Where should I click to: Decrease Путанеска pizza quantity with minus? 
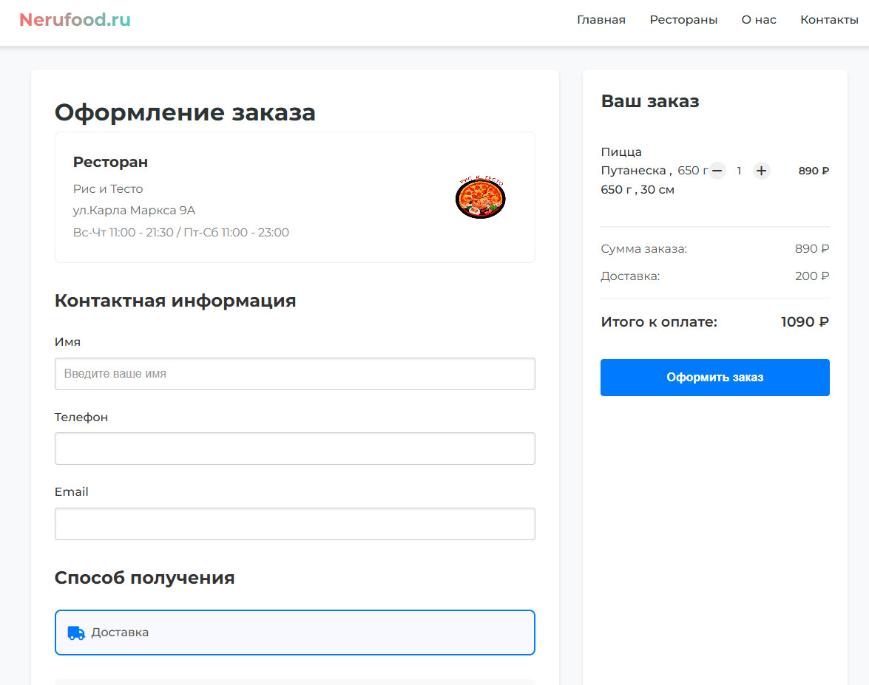pyautogui.click(x=717, y=171)
